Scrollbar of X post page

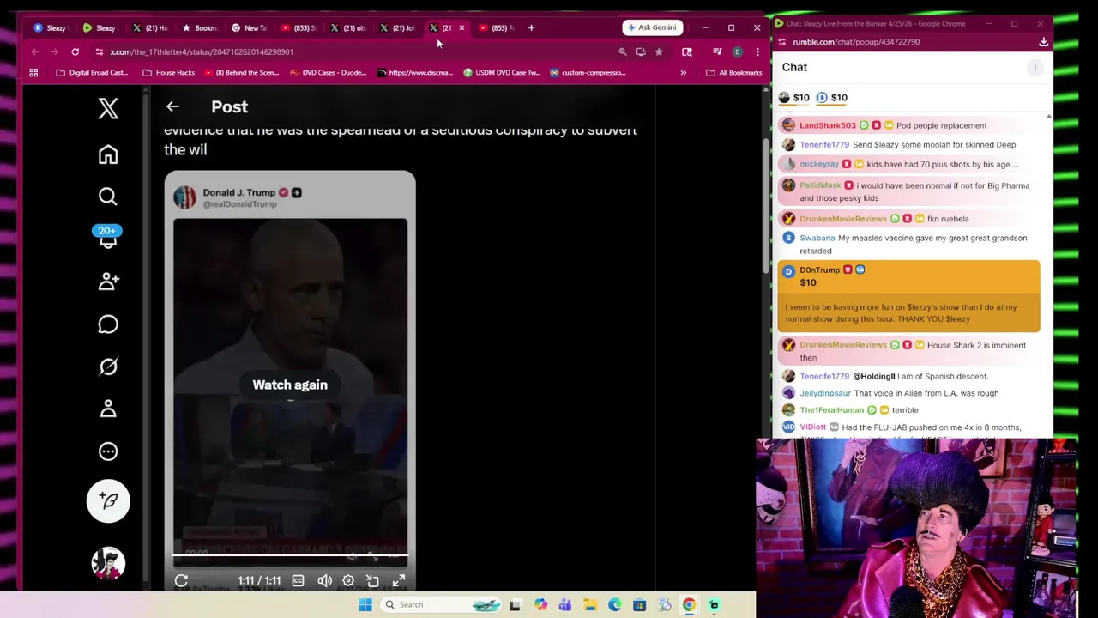pos(765,206)
